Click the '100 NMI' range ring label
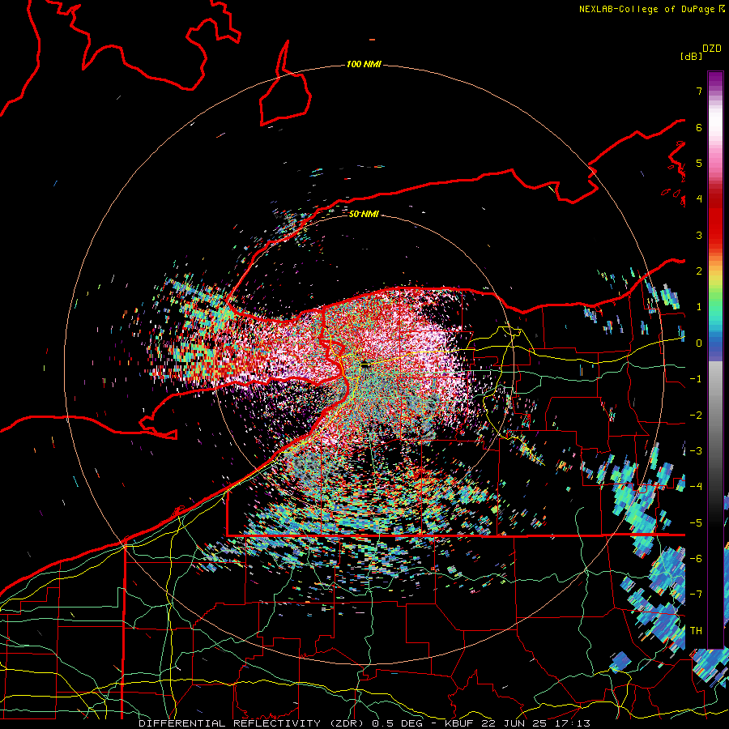 [364, 64]
